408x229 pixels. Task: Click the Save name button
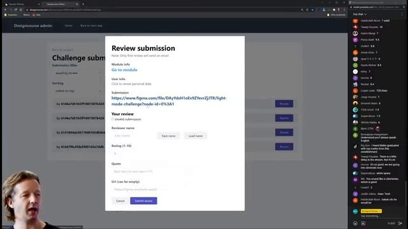[168, 135]
